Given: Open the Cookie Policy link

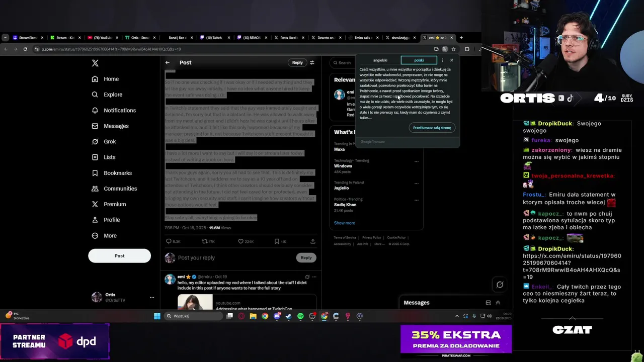Looking at the screenshot, I should 396,237.
